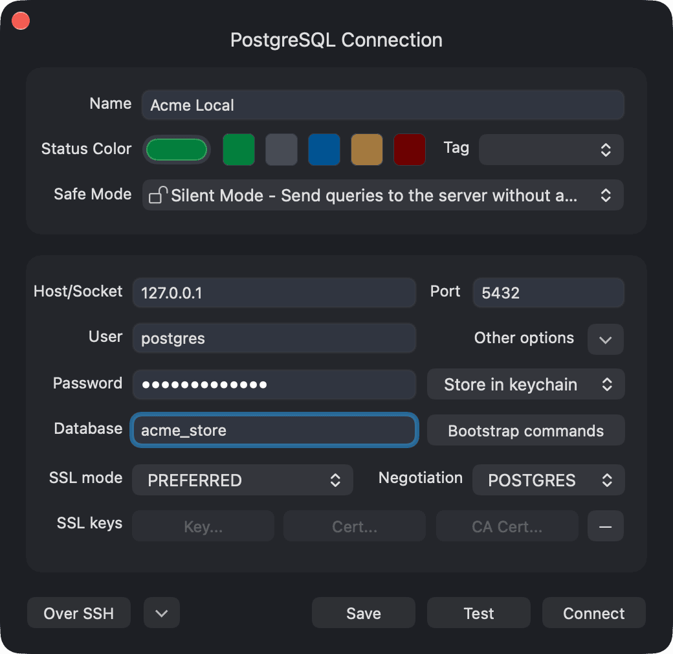Select the selected green pill status color
Viewport: 673px width, 654px height.
click(177, 150)
